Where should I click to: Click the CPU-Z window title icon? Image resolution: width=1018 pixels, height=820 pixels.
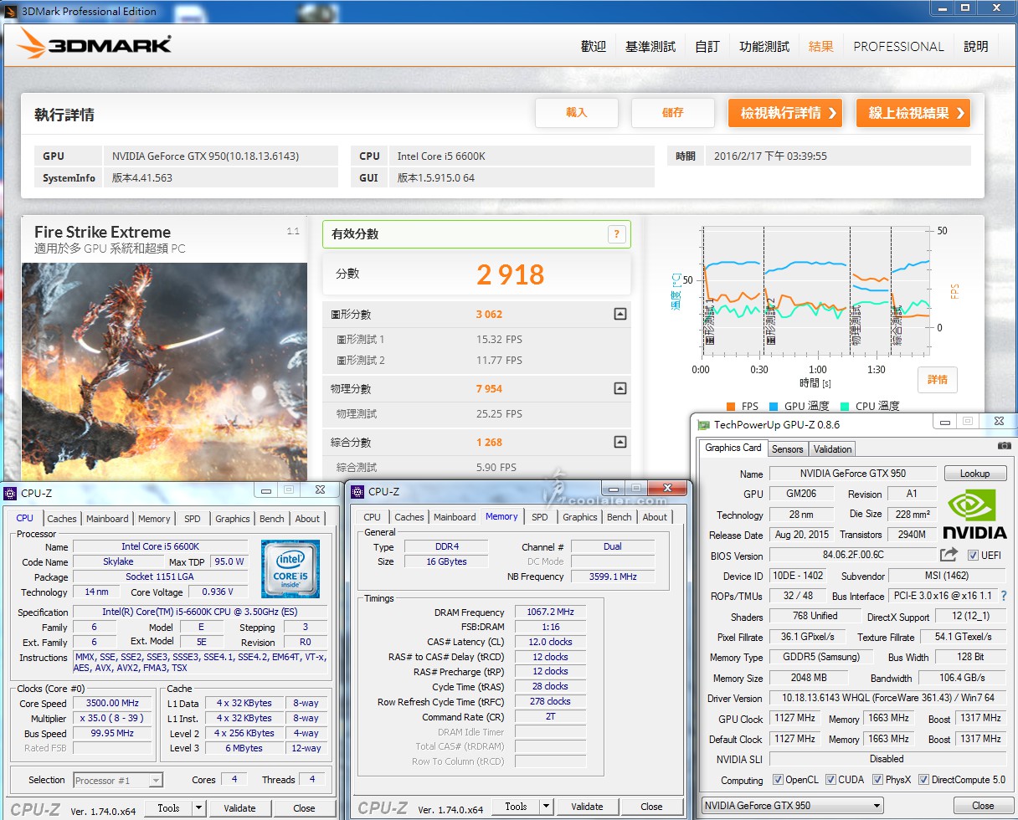10,493
